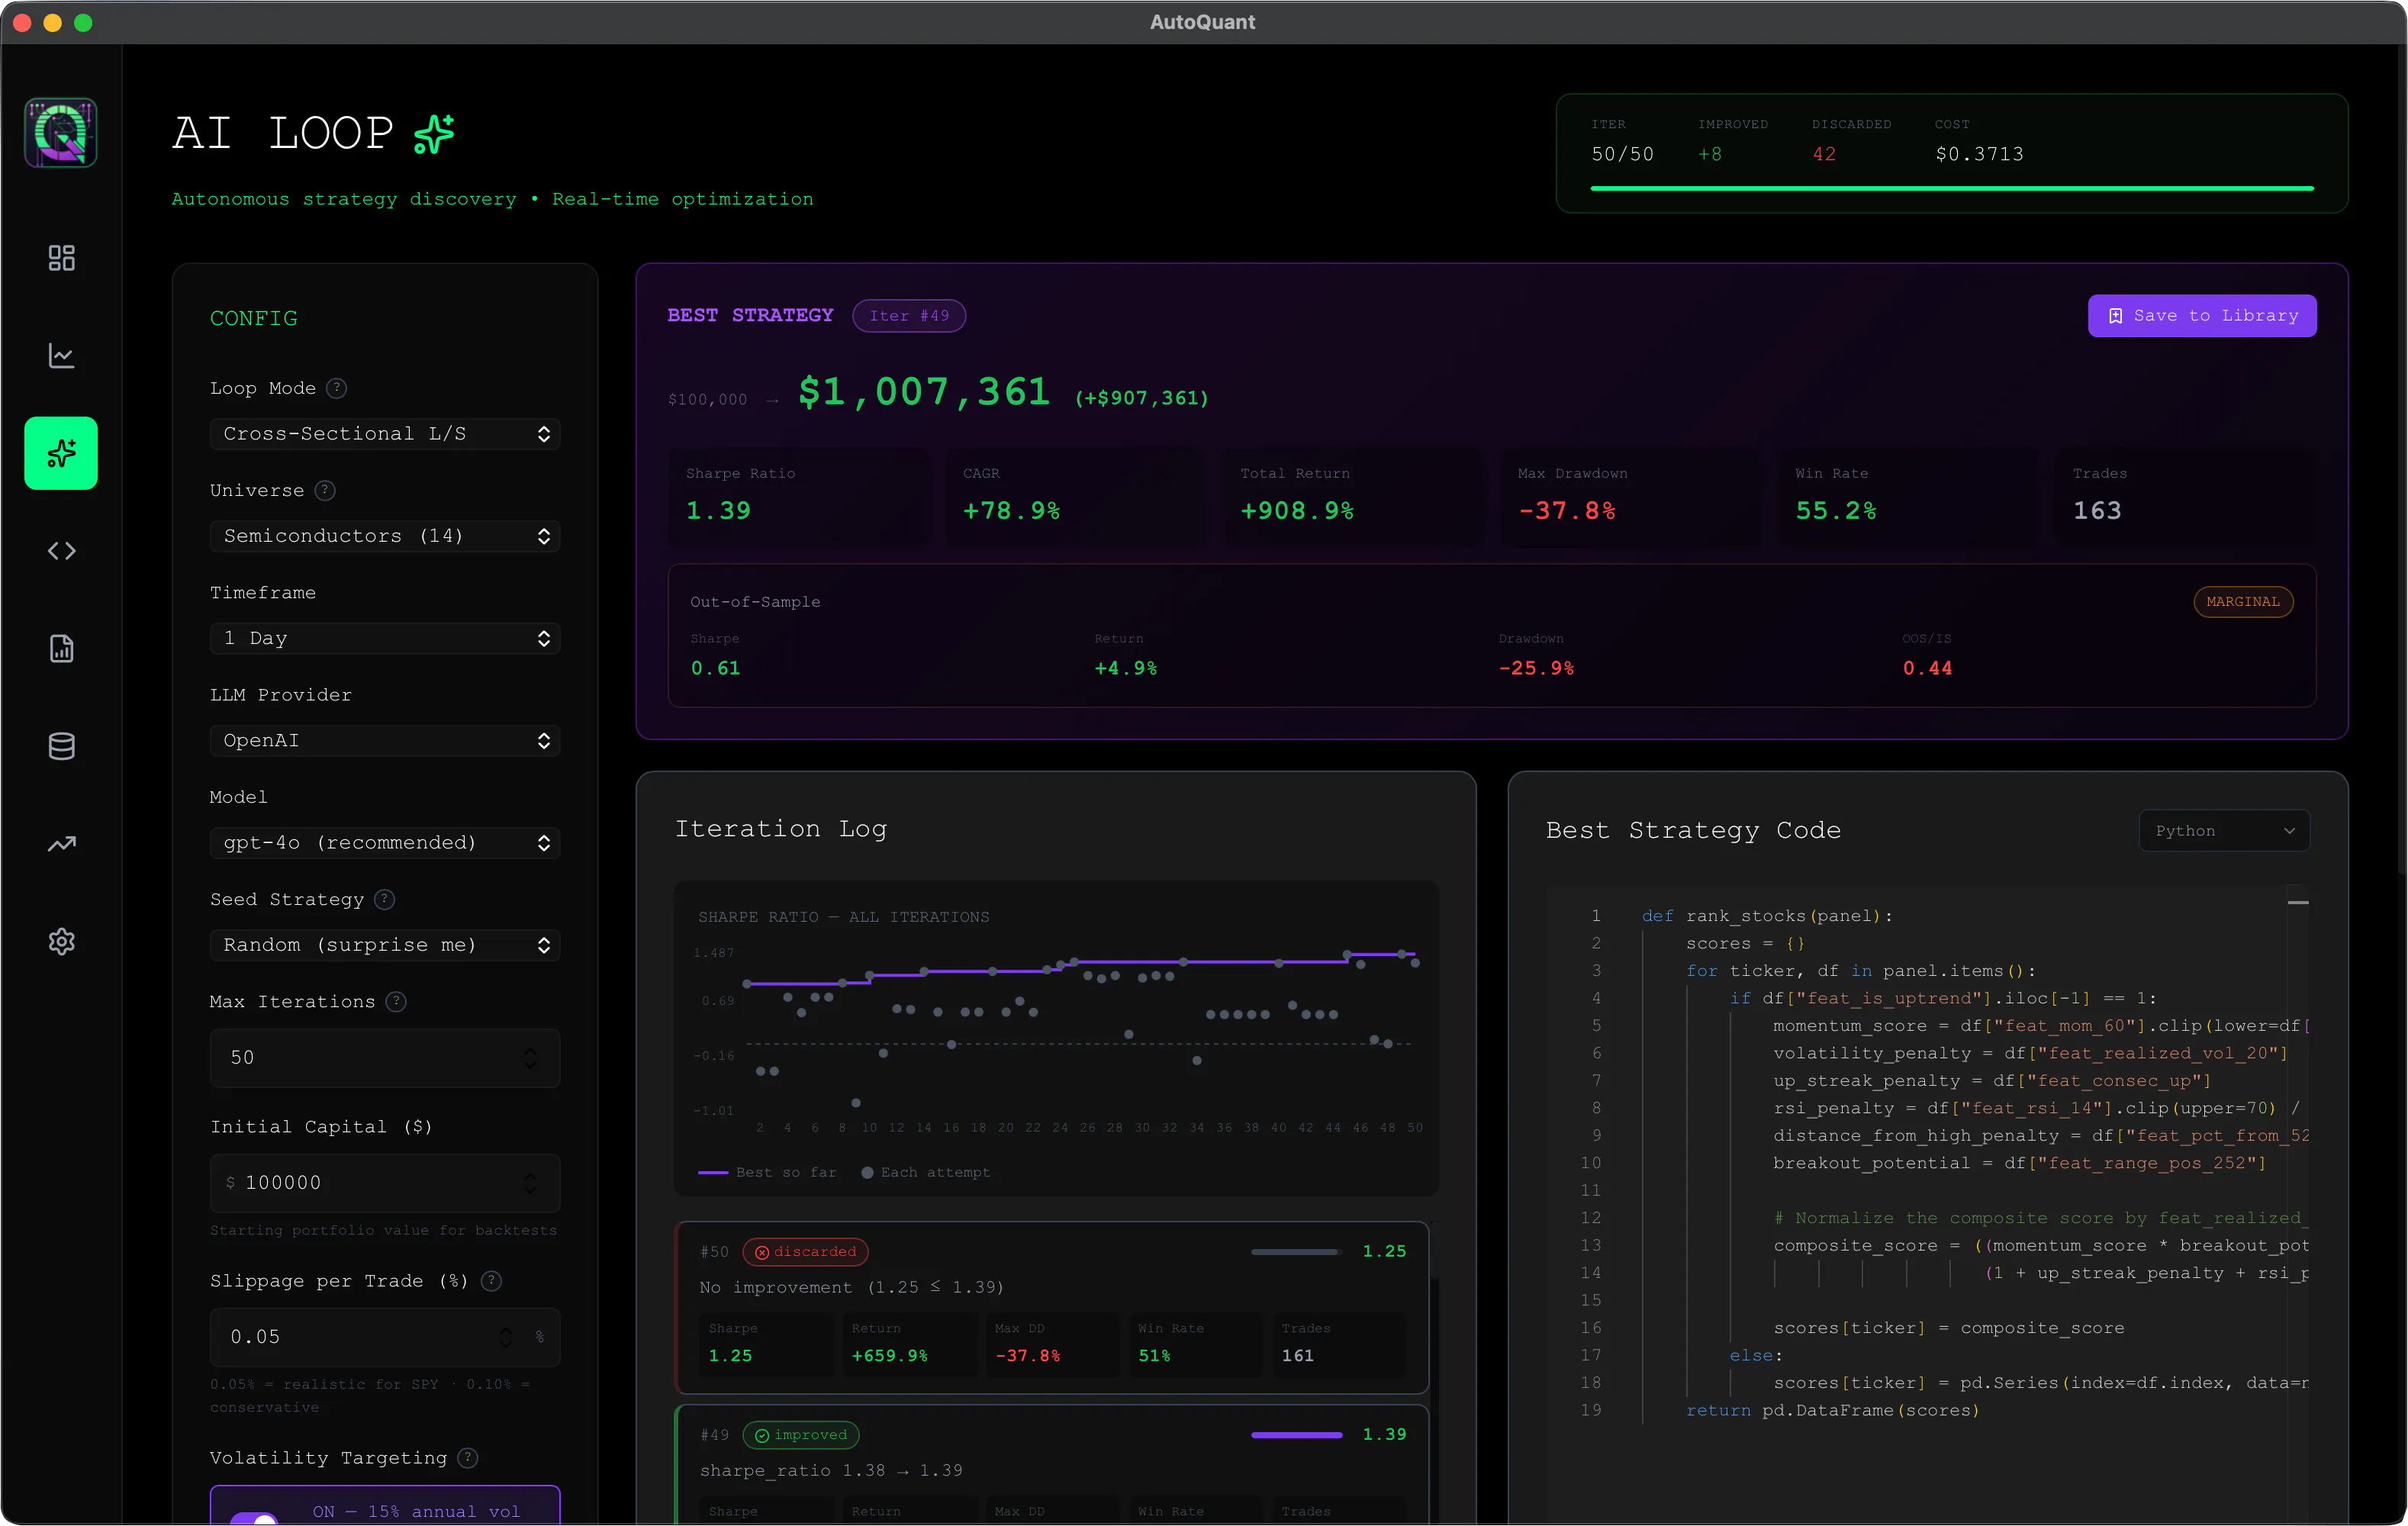The image size is (2408, 1526).
Task: Click help icon next to Loop Mode
Action: click(x=337, y=388)
